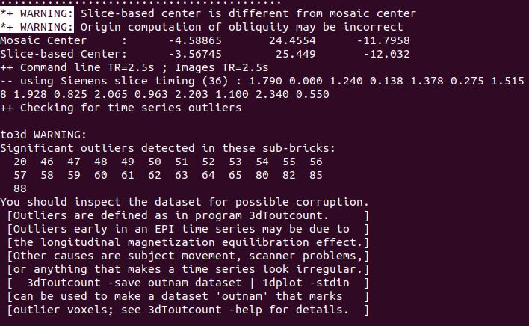Screen dimensions: 529x326
Task: Click sub-brick number 85
Action: tap(316, 175)
